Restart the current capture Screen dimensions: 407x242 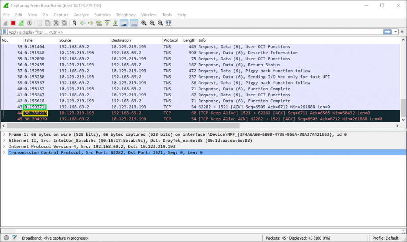click(21, 23)
